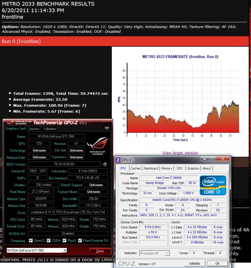Click the CPU Name value Intel Core i7 2600K
251x268 pixels.
point(169,178)
